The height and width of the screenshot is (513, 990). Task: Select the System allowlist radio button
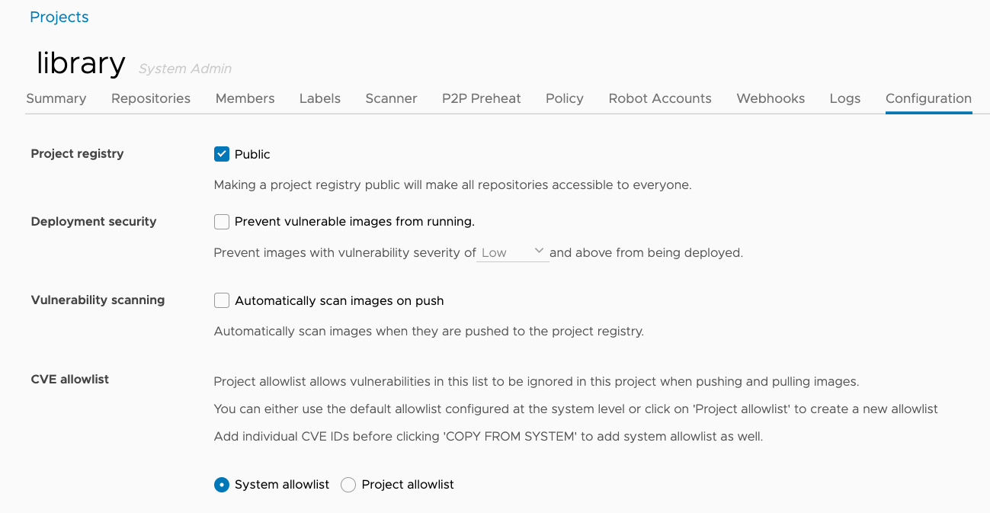221,484
